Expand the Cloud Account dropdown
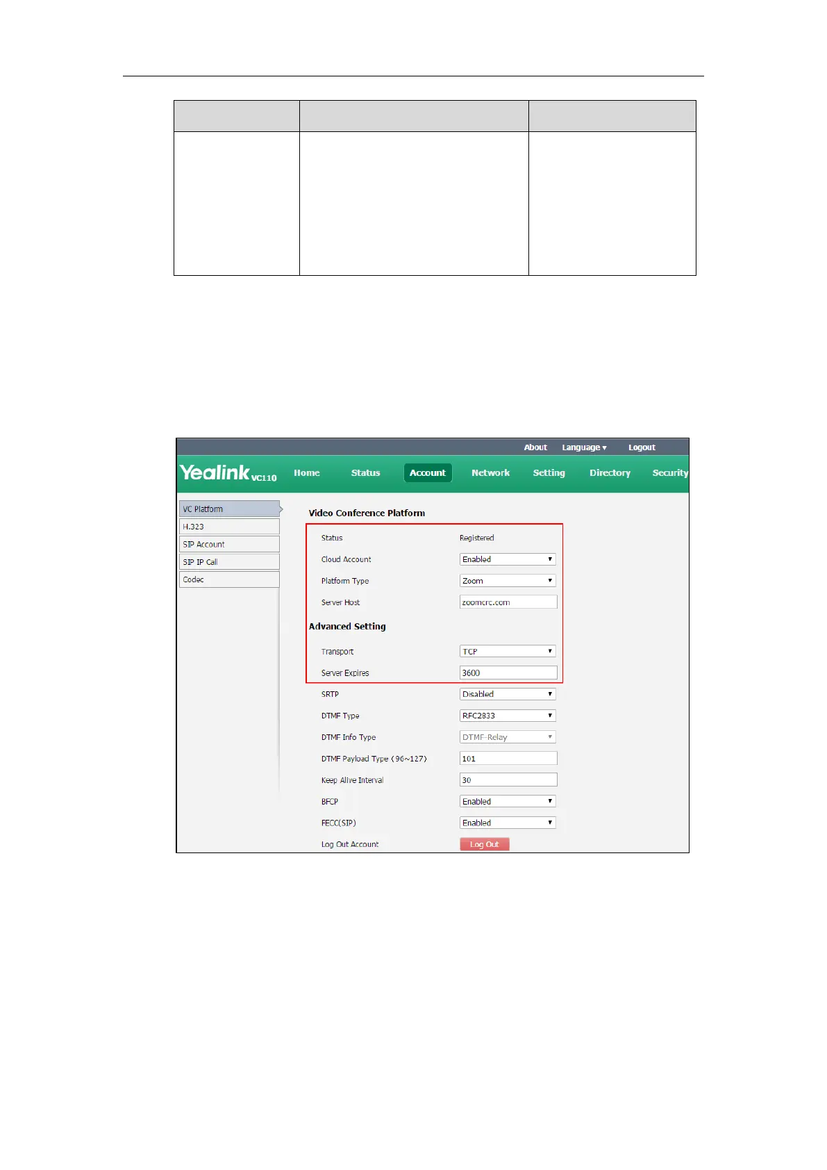Image resolution: width=827 pixels, height=1170 pixels. point(508,559)
